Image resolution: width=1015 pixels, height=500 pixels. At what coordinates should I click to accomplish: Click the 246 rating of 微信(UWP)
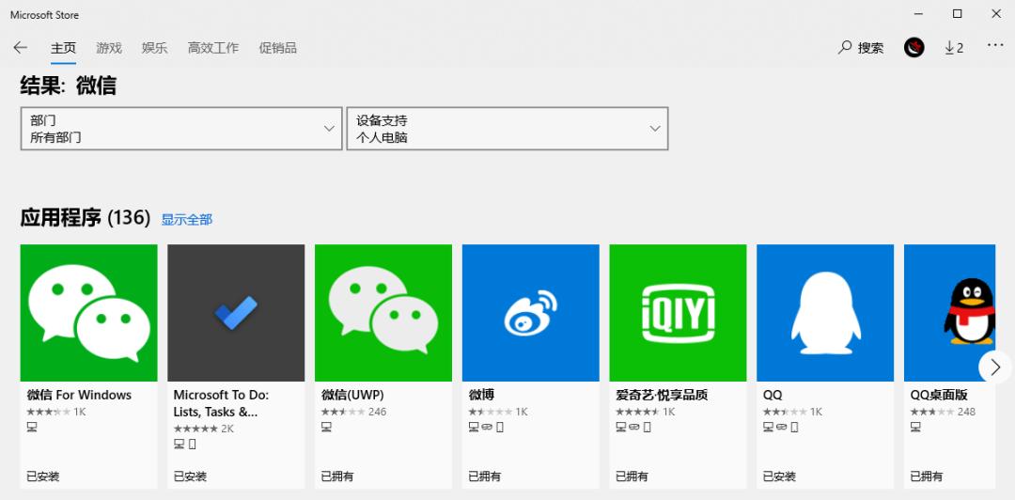tap(353, 412)
